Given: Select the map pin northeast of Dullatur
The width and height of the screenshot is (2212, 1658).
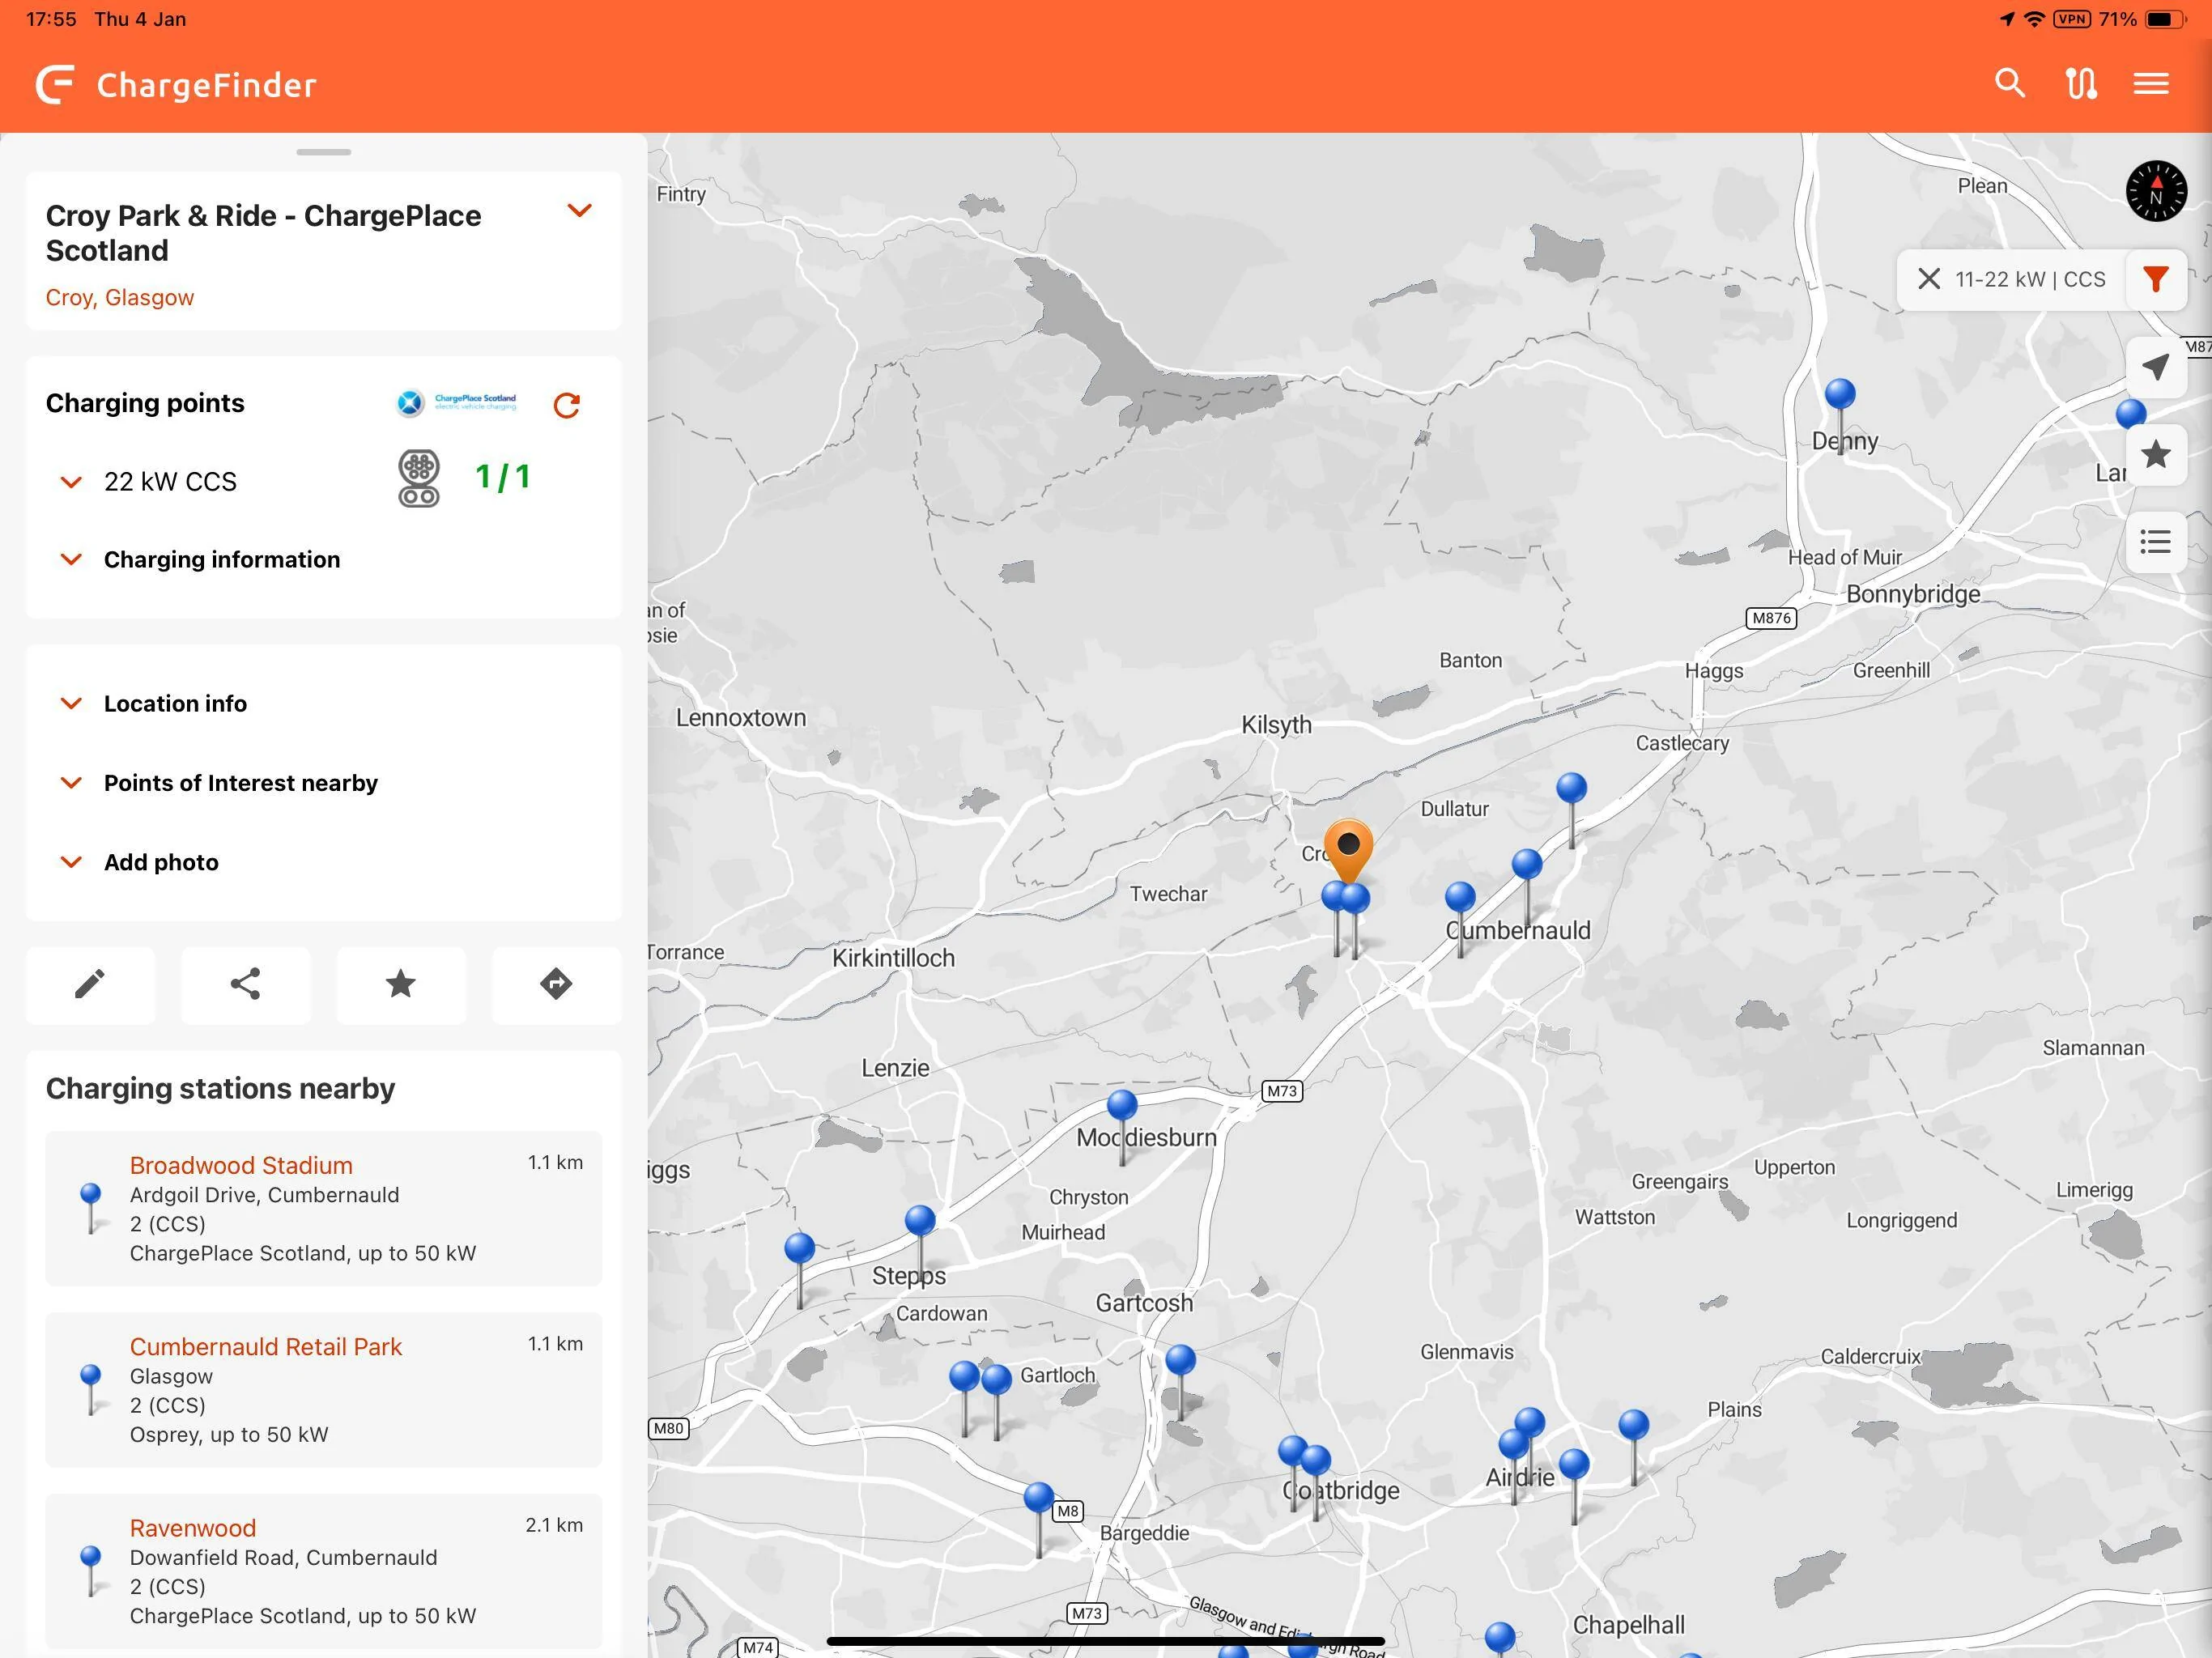Looking at the screenshot, I should coord(1572,788).
